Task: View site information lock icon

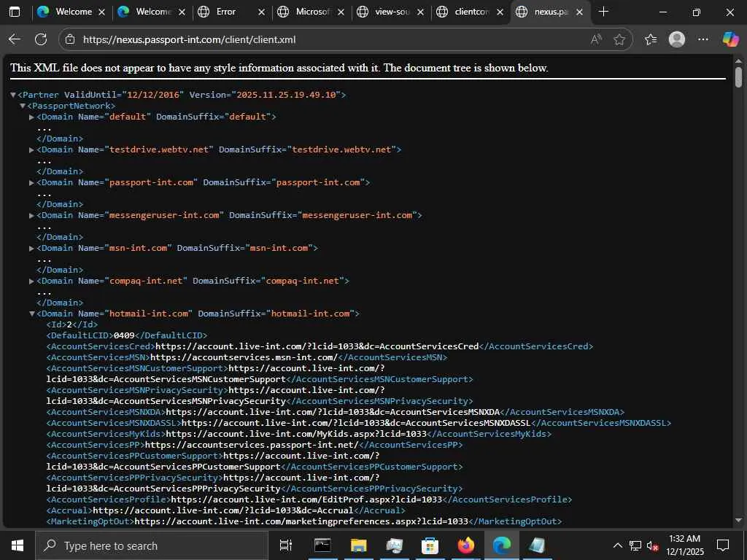Action: [x=70, y=39]
